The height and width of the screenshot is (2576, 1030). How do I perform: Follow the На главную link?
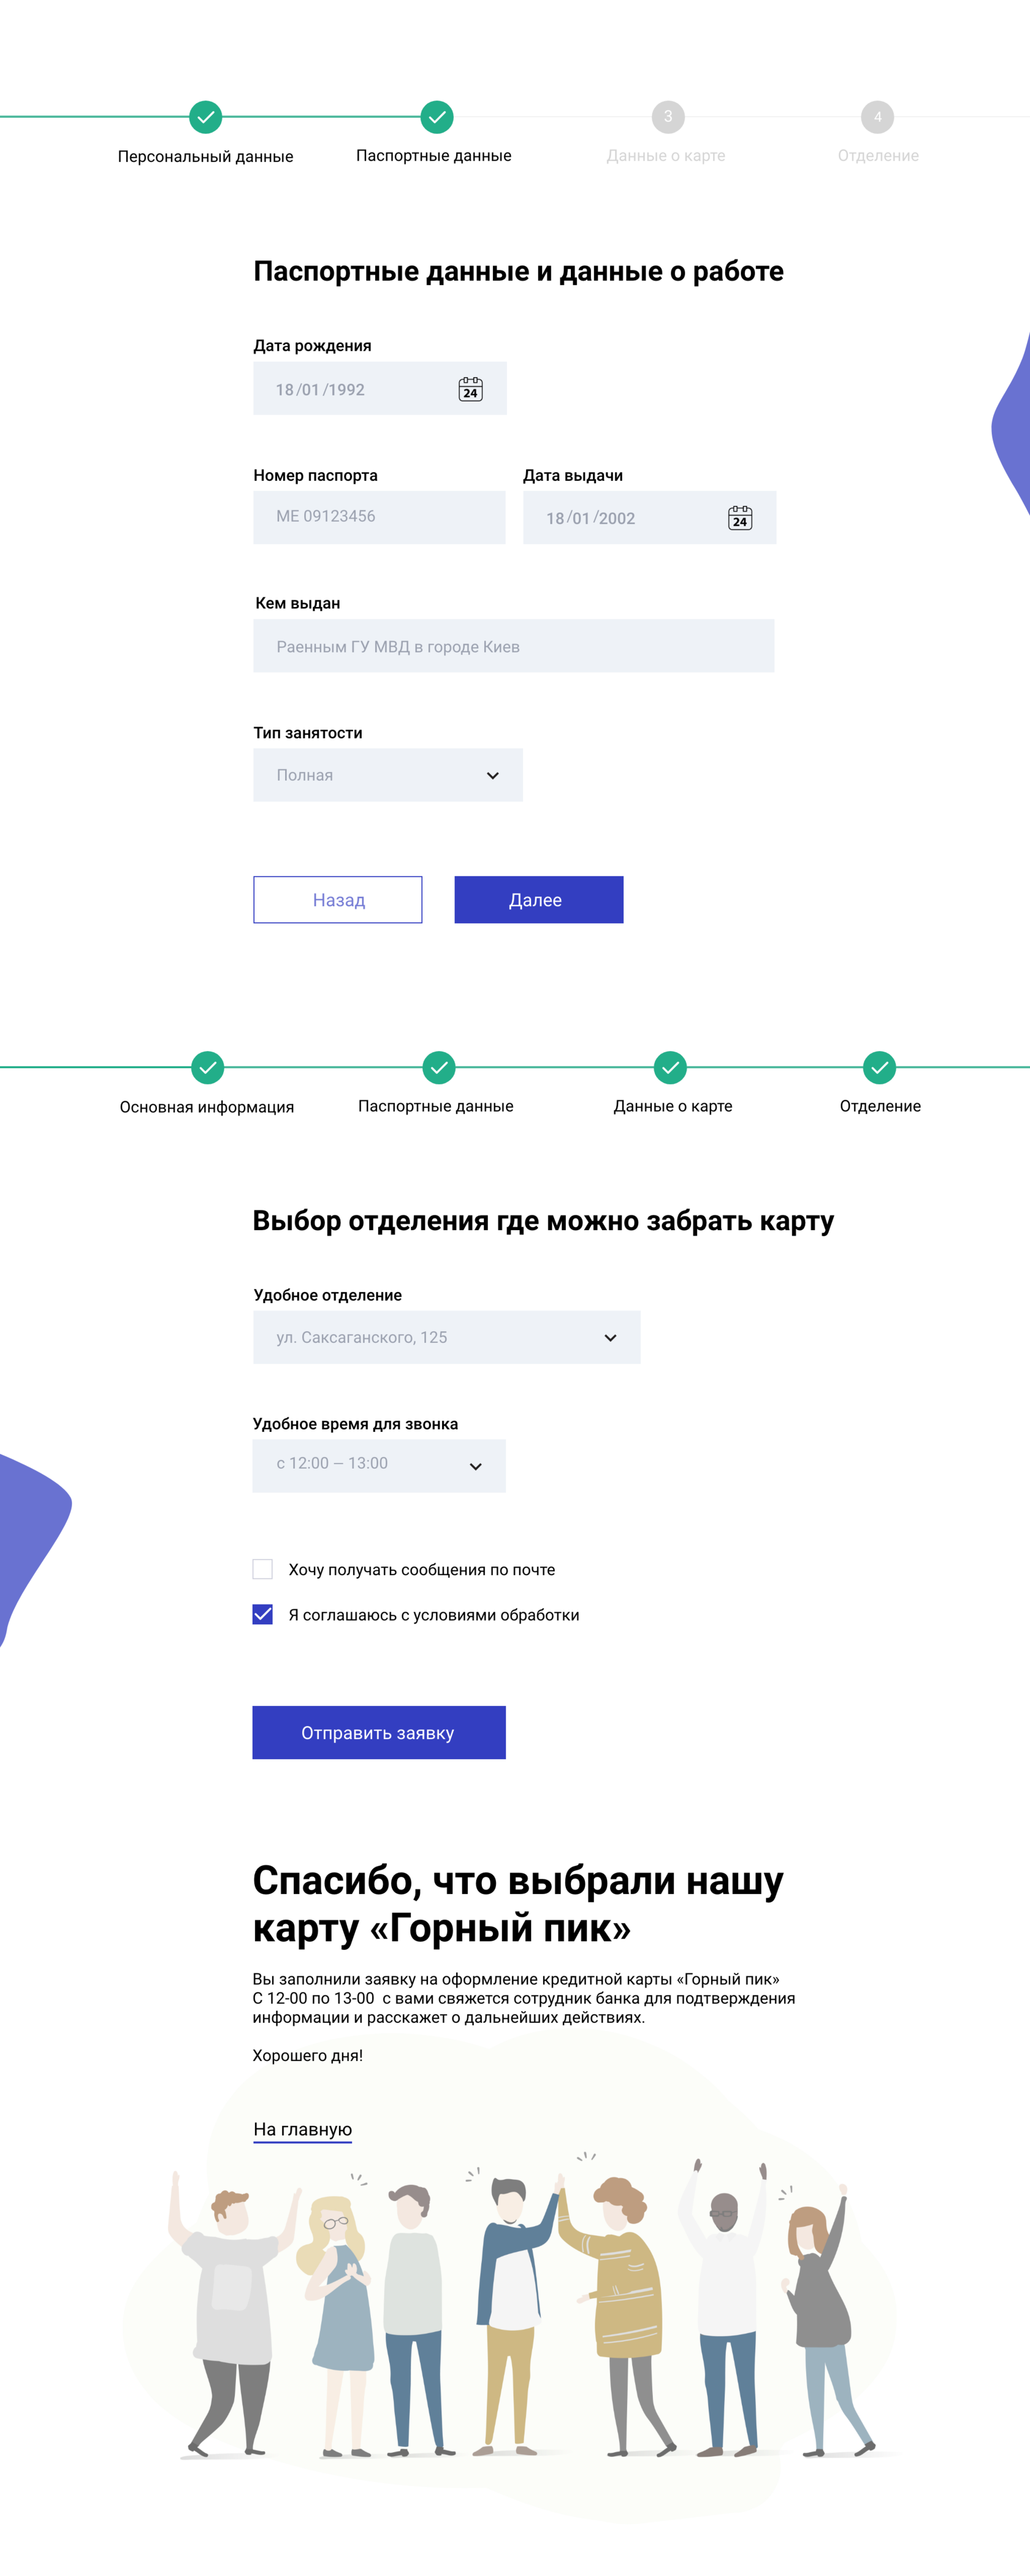(302, 2129)
